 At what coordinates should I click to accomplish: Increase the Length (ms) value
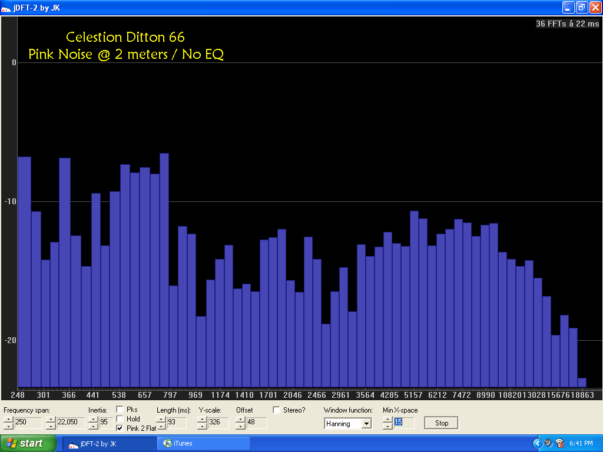[161, 420]
